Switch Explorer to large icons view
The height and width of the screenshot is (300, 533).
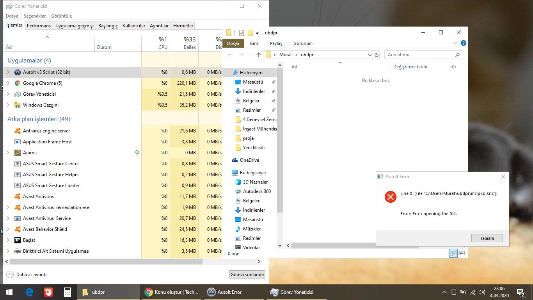462,253
